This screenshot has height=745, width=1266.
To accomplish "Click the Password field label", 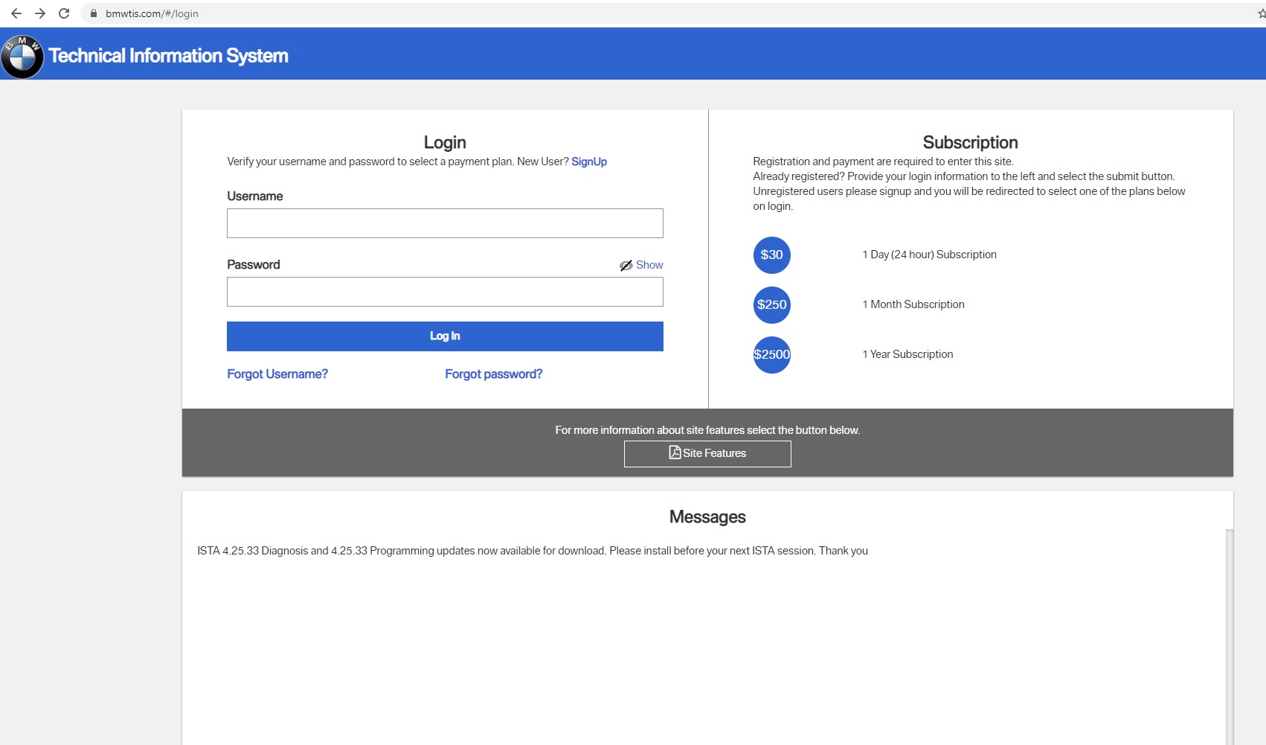I will coord(254,264).
